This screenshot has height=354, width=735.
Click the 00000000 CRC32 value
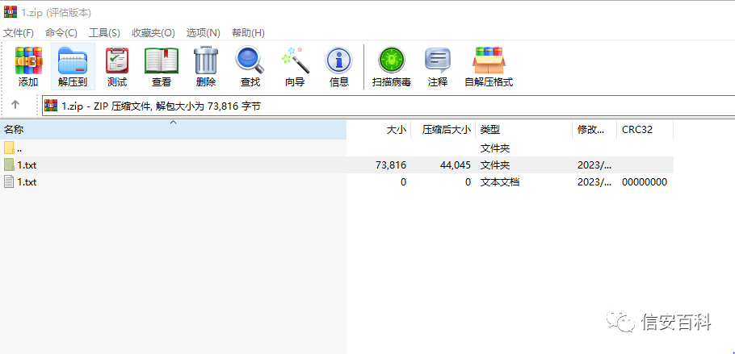pyautogui.click(x=645, y=182)
